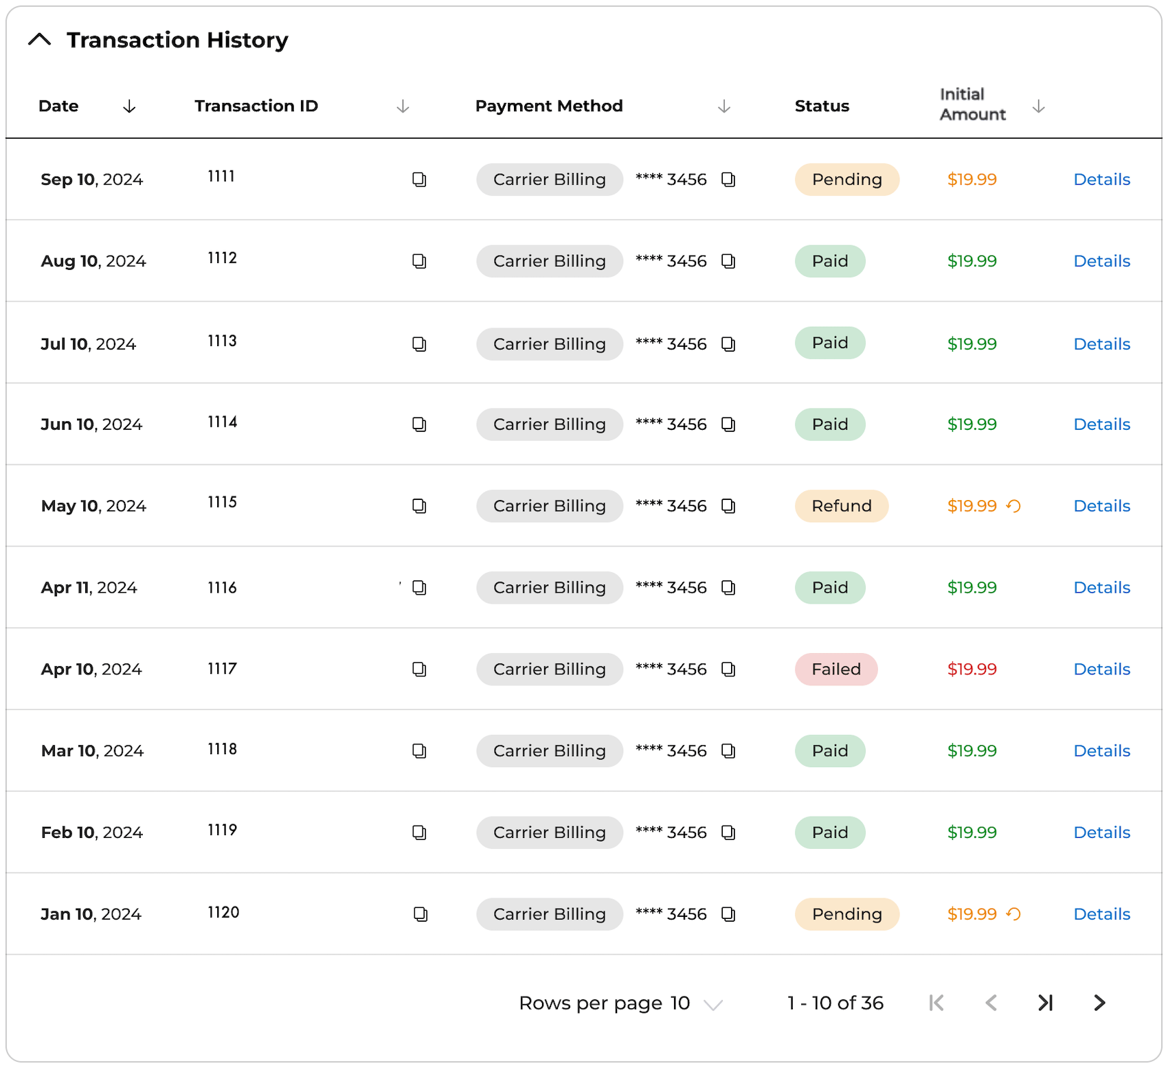Go to the first page

coord(936,1003)
